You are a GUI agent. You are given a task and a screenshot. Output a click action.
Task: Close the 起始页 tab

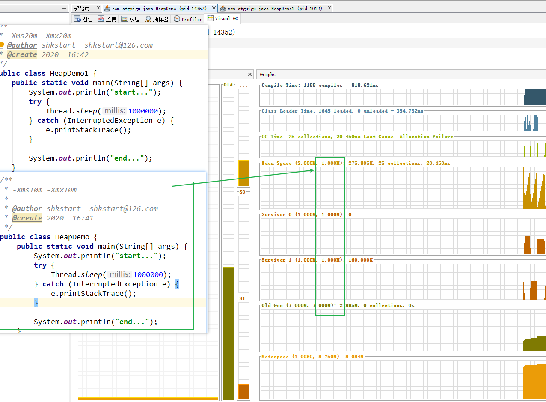coord(98,9)
